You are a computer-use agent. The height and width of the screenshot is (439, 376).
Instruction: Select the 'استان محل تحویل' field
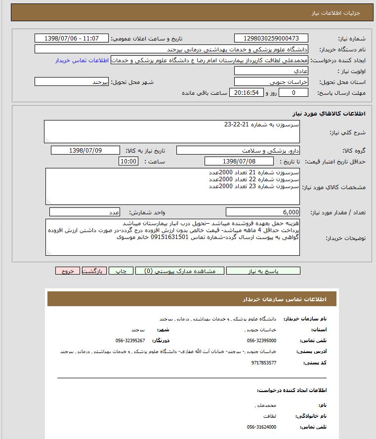[271, 82]
